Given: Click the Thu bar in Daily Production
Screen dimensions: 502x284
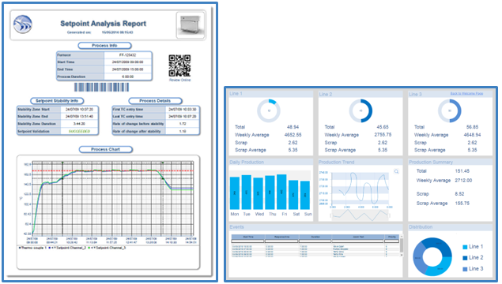Looking at the screenshot, I should [x=270, y=192].
